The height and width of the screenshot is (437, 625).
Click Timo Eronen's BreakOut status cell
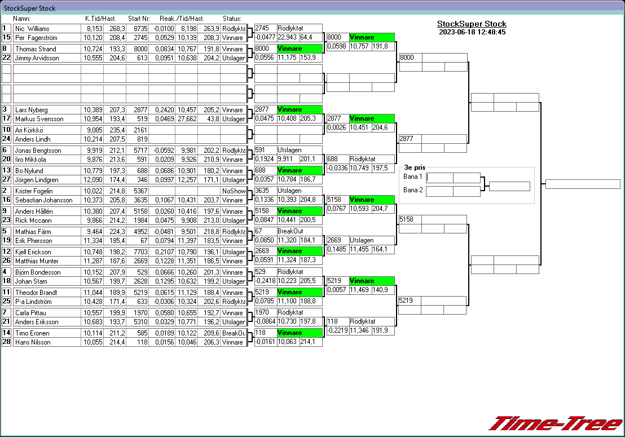point(233,333)
